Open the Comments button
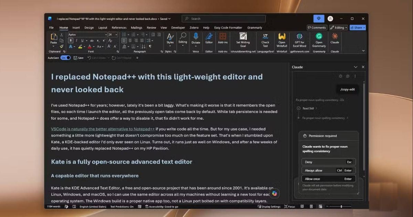The width and height of the screenshot is (413, 217). pos(317,28)
